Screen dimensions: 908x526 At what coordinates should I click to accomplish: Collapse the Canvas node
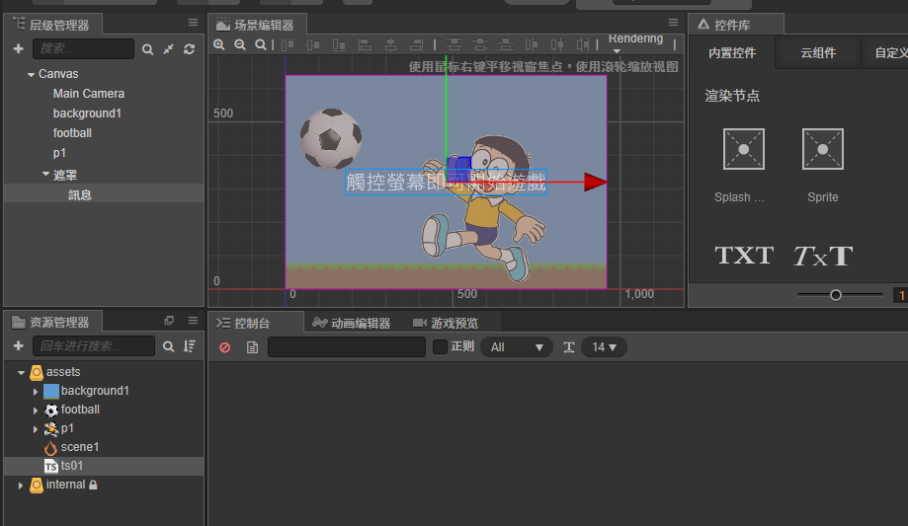(x=31, y=75)
